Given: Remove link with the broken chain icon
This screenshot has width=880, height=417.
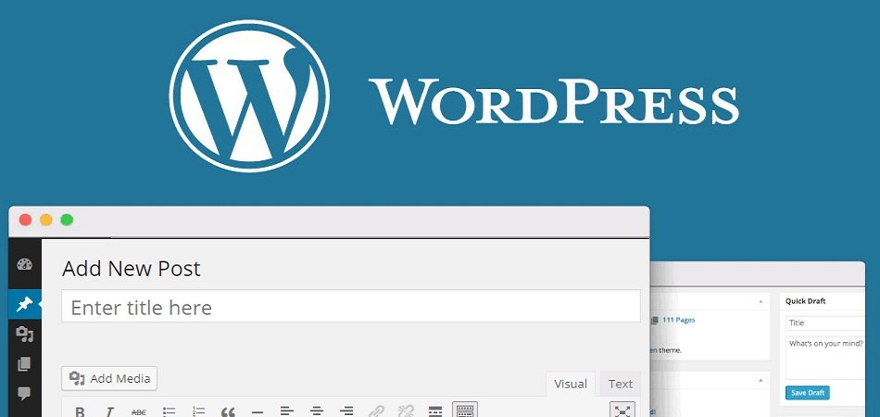Looking at the screenshot, I should [405, 411].
